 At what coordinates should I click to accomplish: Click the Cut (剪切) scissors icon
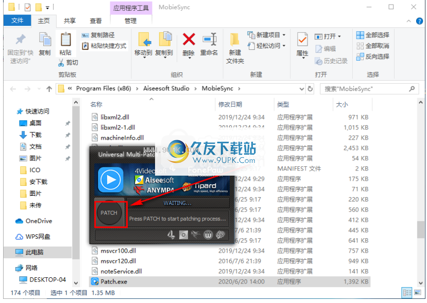click(61, 63)
